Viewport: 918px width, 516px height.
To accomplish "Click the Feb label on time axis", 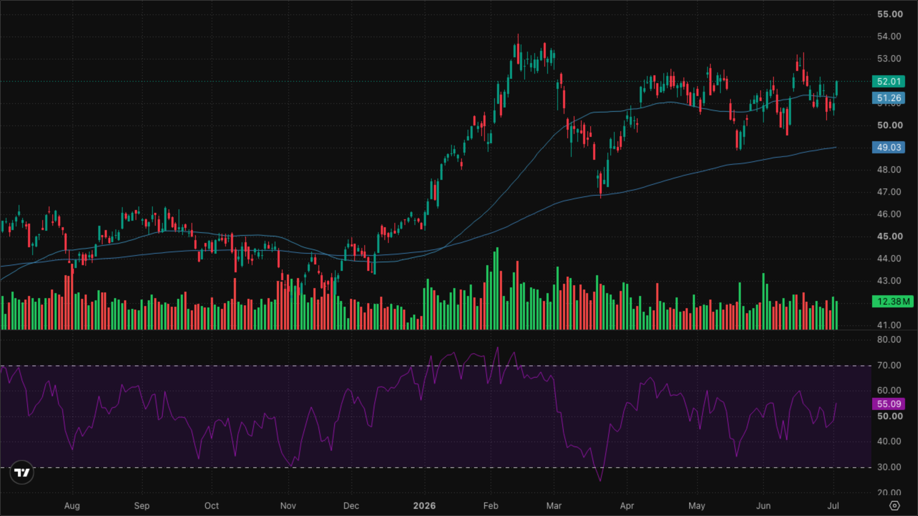I will click(x=491, y=506).
